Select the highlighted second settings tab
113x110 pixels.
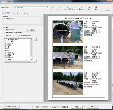coord(8,13)
